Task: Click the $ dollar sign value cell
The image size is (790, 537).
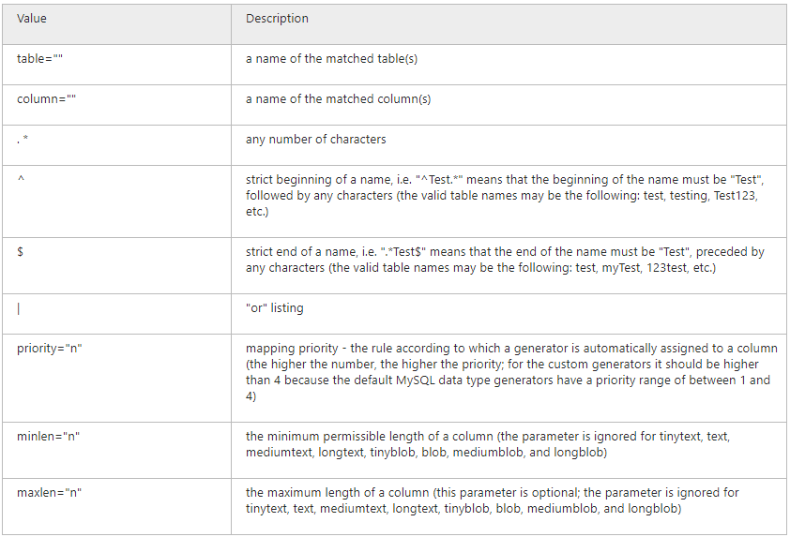Action: pos(116,266)
